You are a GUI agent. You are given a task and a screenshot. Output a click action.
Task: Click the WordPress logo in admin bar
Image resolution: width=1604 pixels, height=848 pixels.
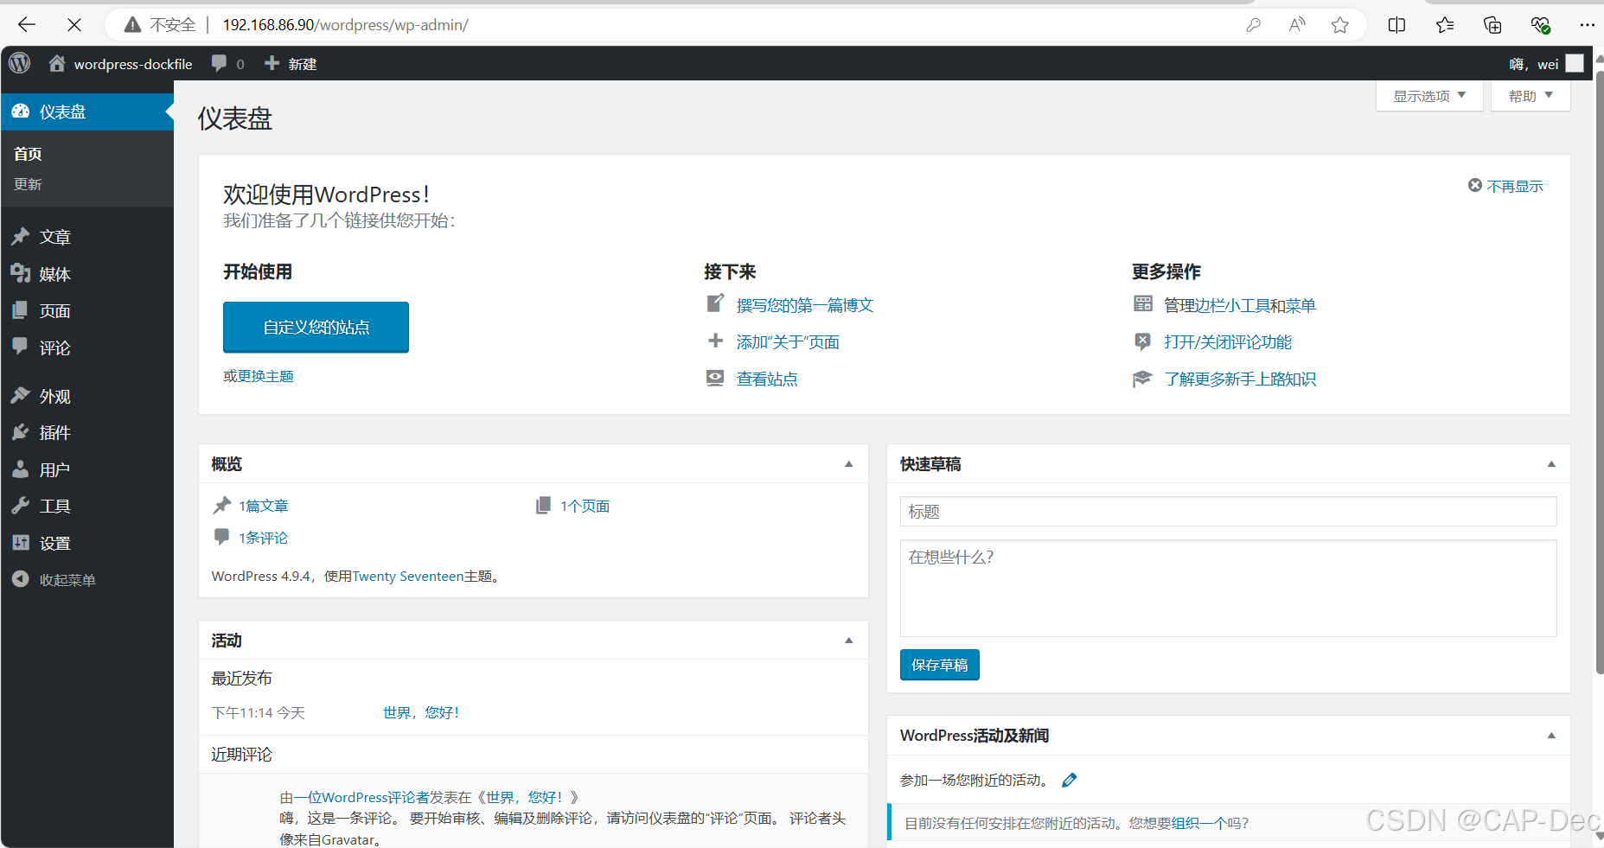[20, 63]
